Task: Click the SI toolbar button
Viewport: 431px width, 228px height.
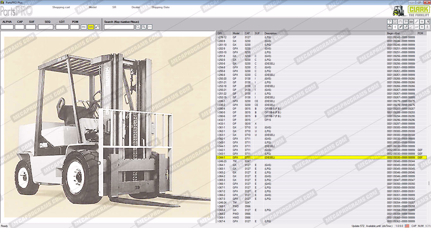Action: pos(422,22)
